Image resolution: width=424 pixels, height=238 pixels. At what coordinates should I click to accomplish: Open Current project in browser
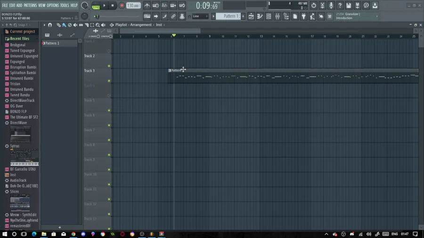pyautogui.click(x=23, y=32)
